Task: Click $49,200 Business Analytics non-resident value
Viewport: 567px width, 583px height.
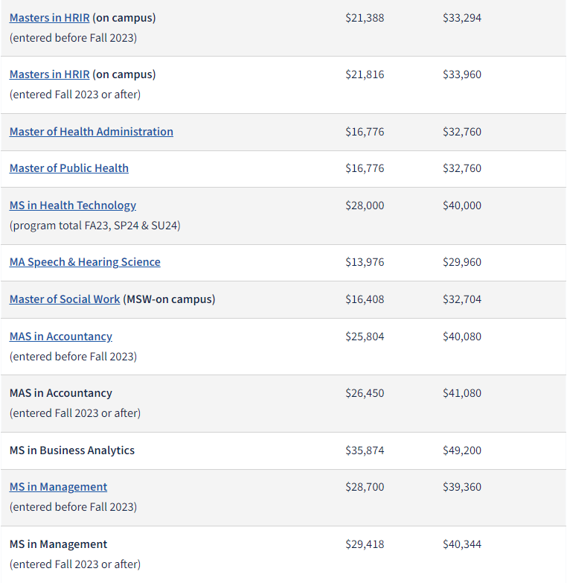Action: coord(462,450)
